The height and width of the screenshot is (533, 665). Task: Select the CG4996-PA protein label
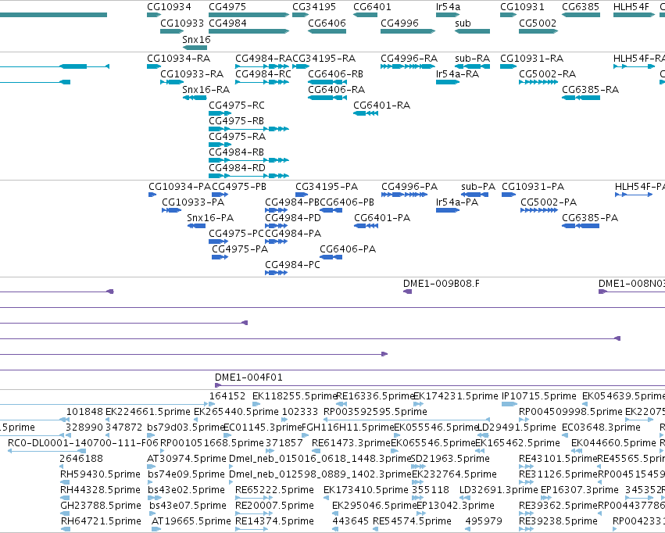pos(409,187)
